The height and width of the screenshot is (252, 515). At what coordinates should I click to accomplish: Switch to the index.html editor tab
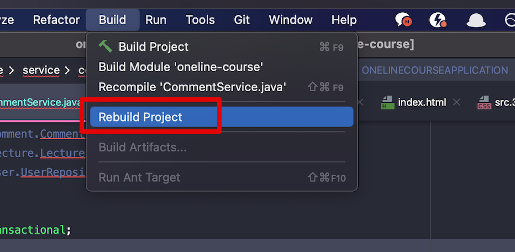(x=422, y=102)
